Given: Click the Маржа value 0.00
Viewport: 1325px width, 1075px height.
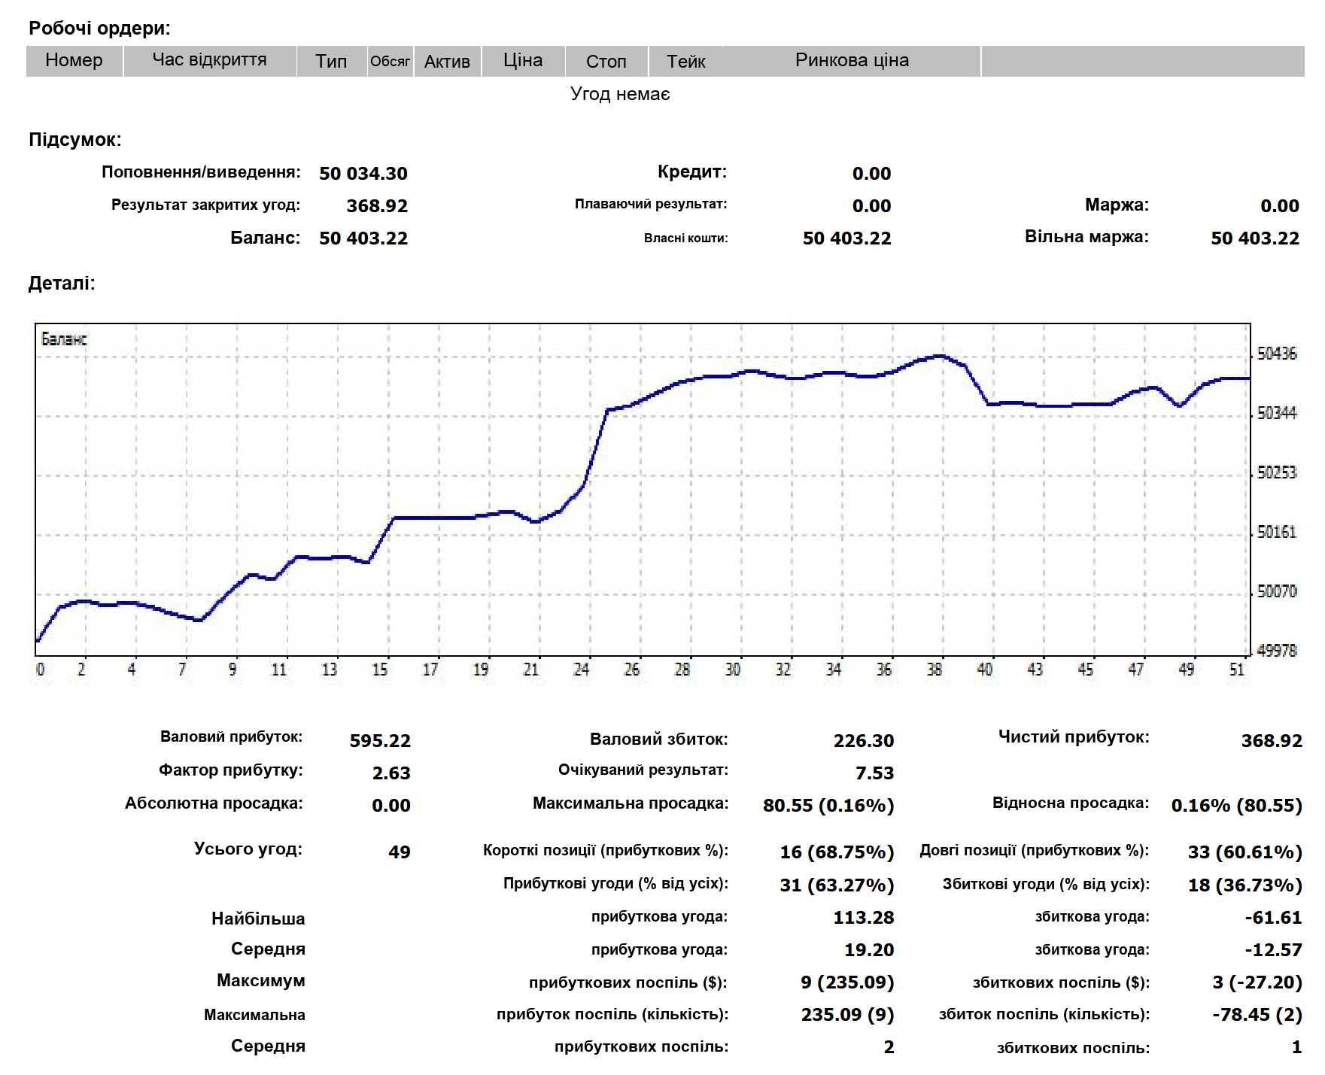Looking at the screenshot, I should click(1280, 206).
